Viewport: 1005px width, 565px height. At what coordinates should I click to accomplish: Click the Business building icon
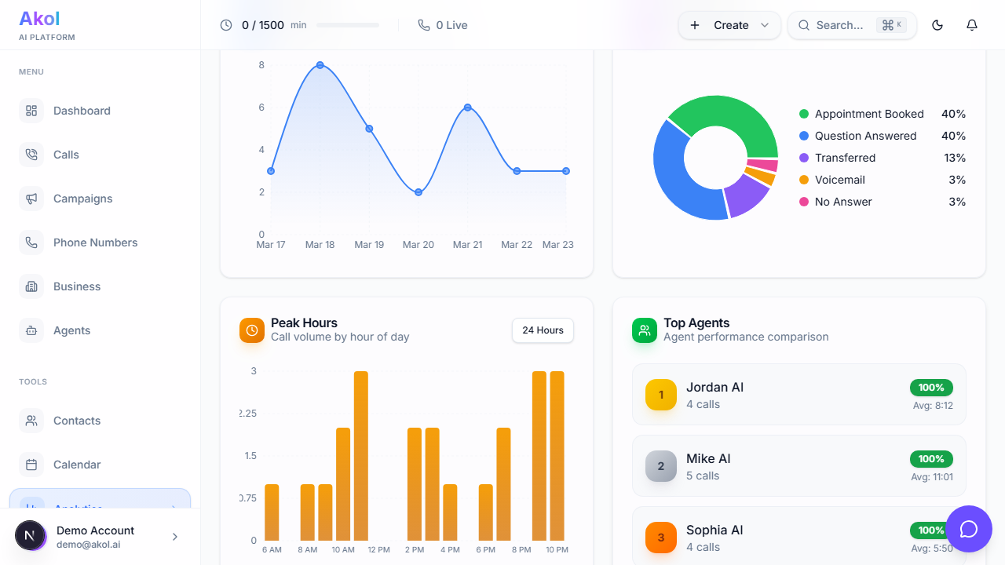point(31,286)
